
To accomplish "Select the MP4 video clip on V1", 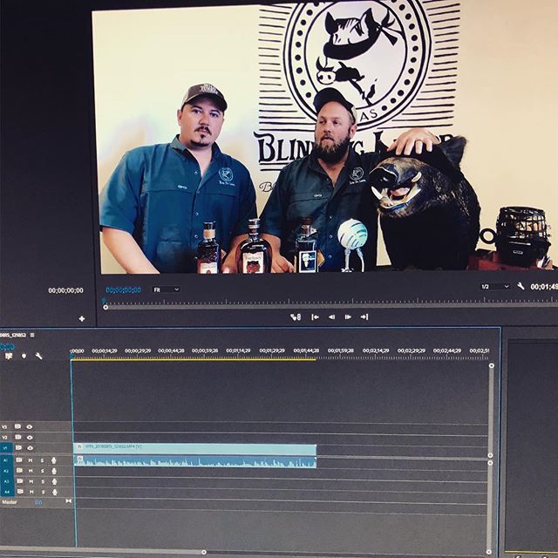I will point(195,449).
